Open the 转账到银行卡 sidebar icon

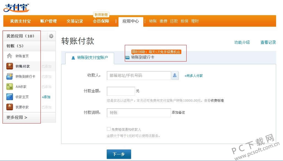click(10, 76)
